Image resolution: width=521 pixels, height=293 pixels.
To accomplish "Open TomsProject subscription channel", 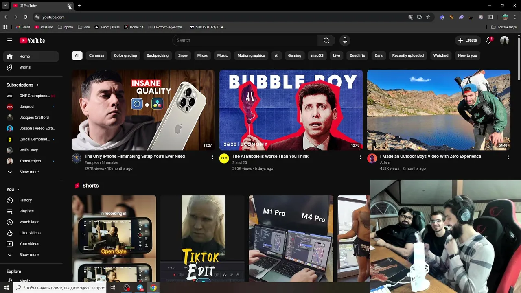I will pyautogui.click(x=31, y=161).
